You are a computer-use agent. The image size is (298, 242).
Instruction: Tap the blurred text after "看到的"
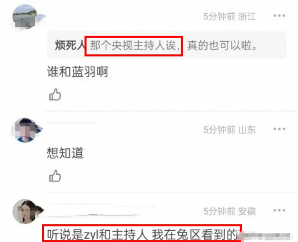point(266,237)
